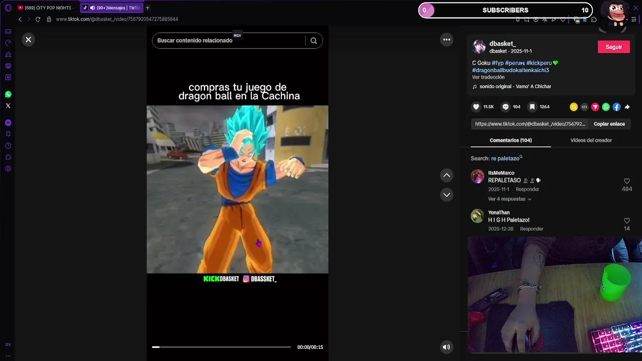Open sonido original - Vamo' A Chichar
Screen dimensions: 642x361
click(515, 87)
